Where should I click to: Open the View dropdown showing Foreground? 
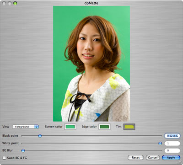coord(26,127)
